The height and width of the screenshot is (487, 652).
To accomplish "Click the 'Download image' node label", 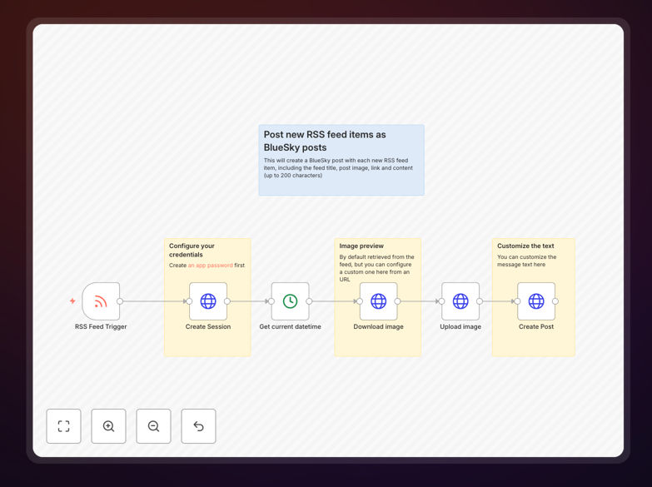I will point(378,326).
